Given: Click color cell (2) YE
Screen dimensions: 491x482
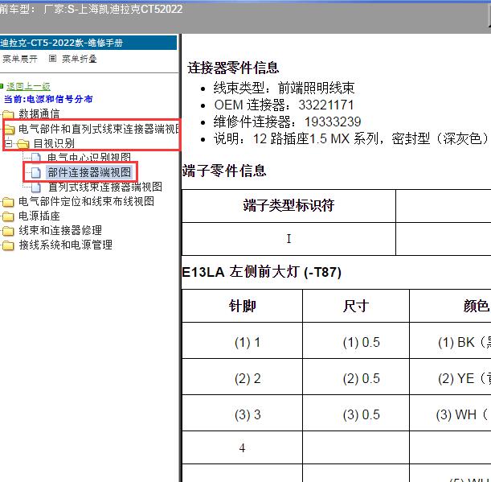Looking at the screenshot, I should pos(450,377).
